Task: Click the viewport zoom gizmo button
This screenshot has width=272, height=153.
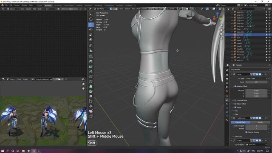Action: [x=221, y=25]
